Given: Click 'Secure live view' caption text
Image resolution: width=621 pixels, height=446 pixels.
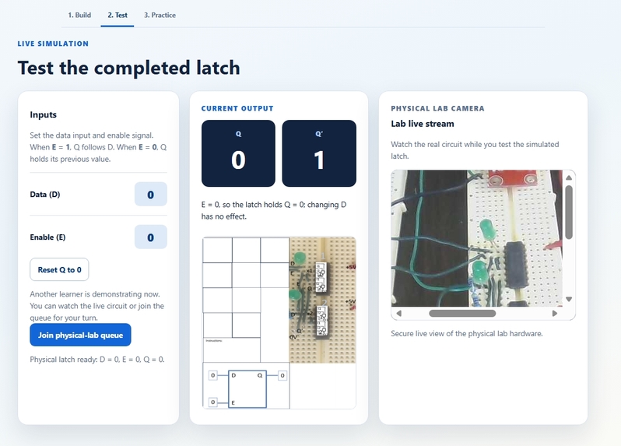Looking at the screenshot, I should coord(467,333).
